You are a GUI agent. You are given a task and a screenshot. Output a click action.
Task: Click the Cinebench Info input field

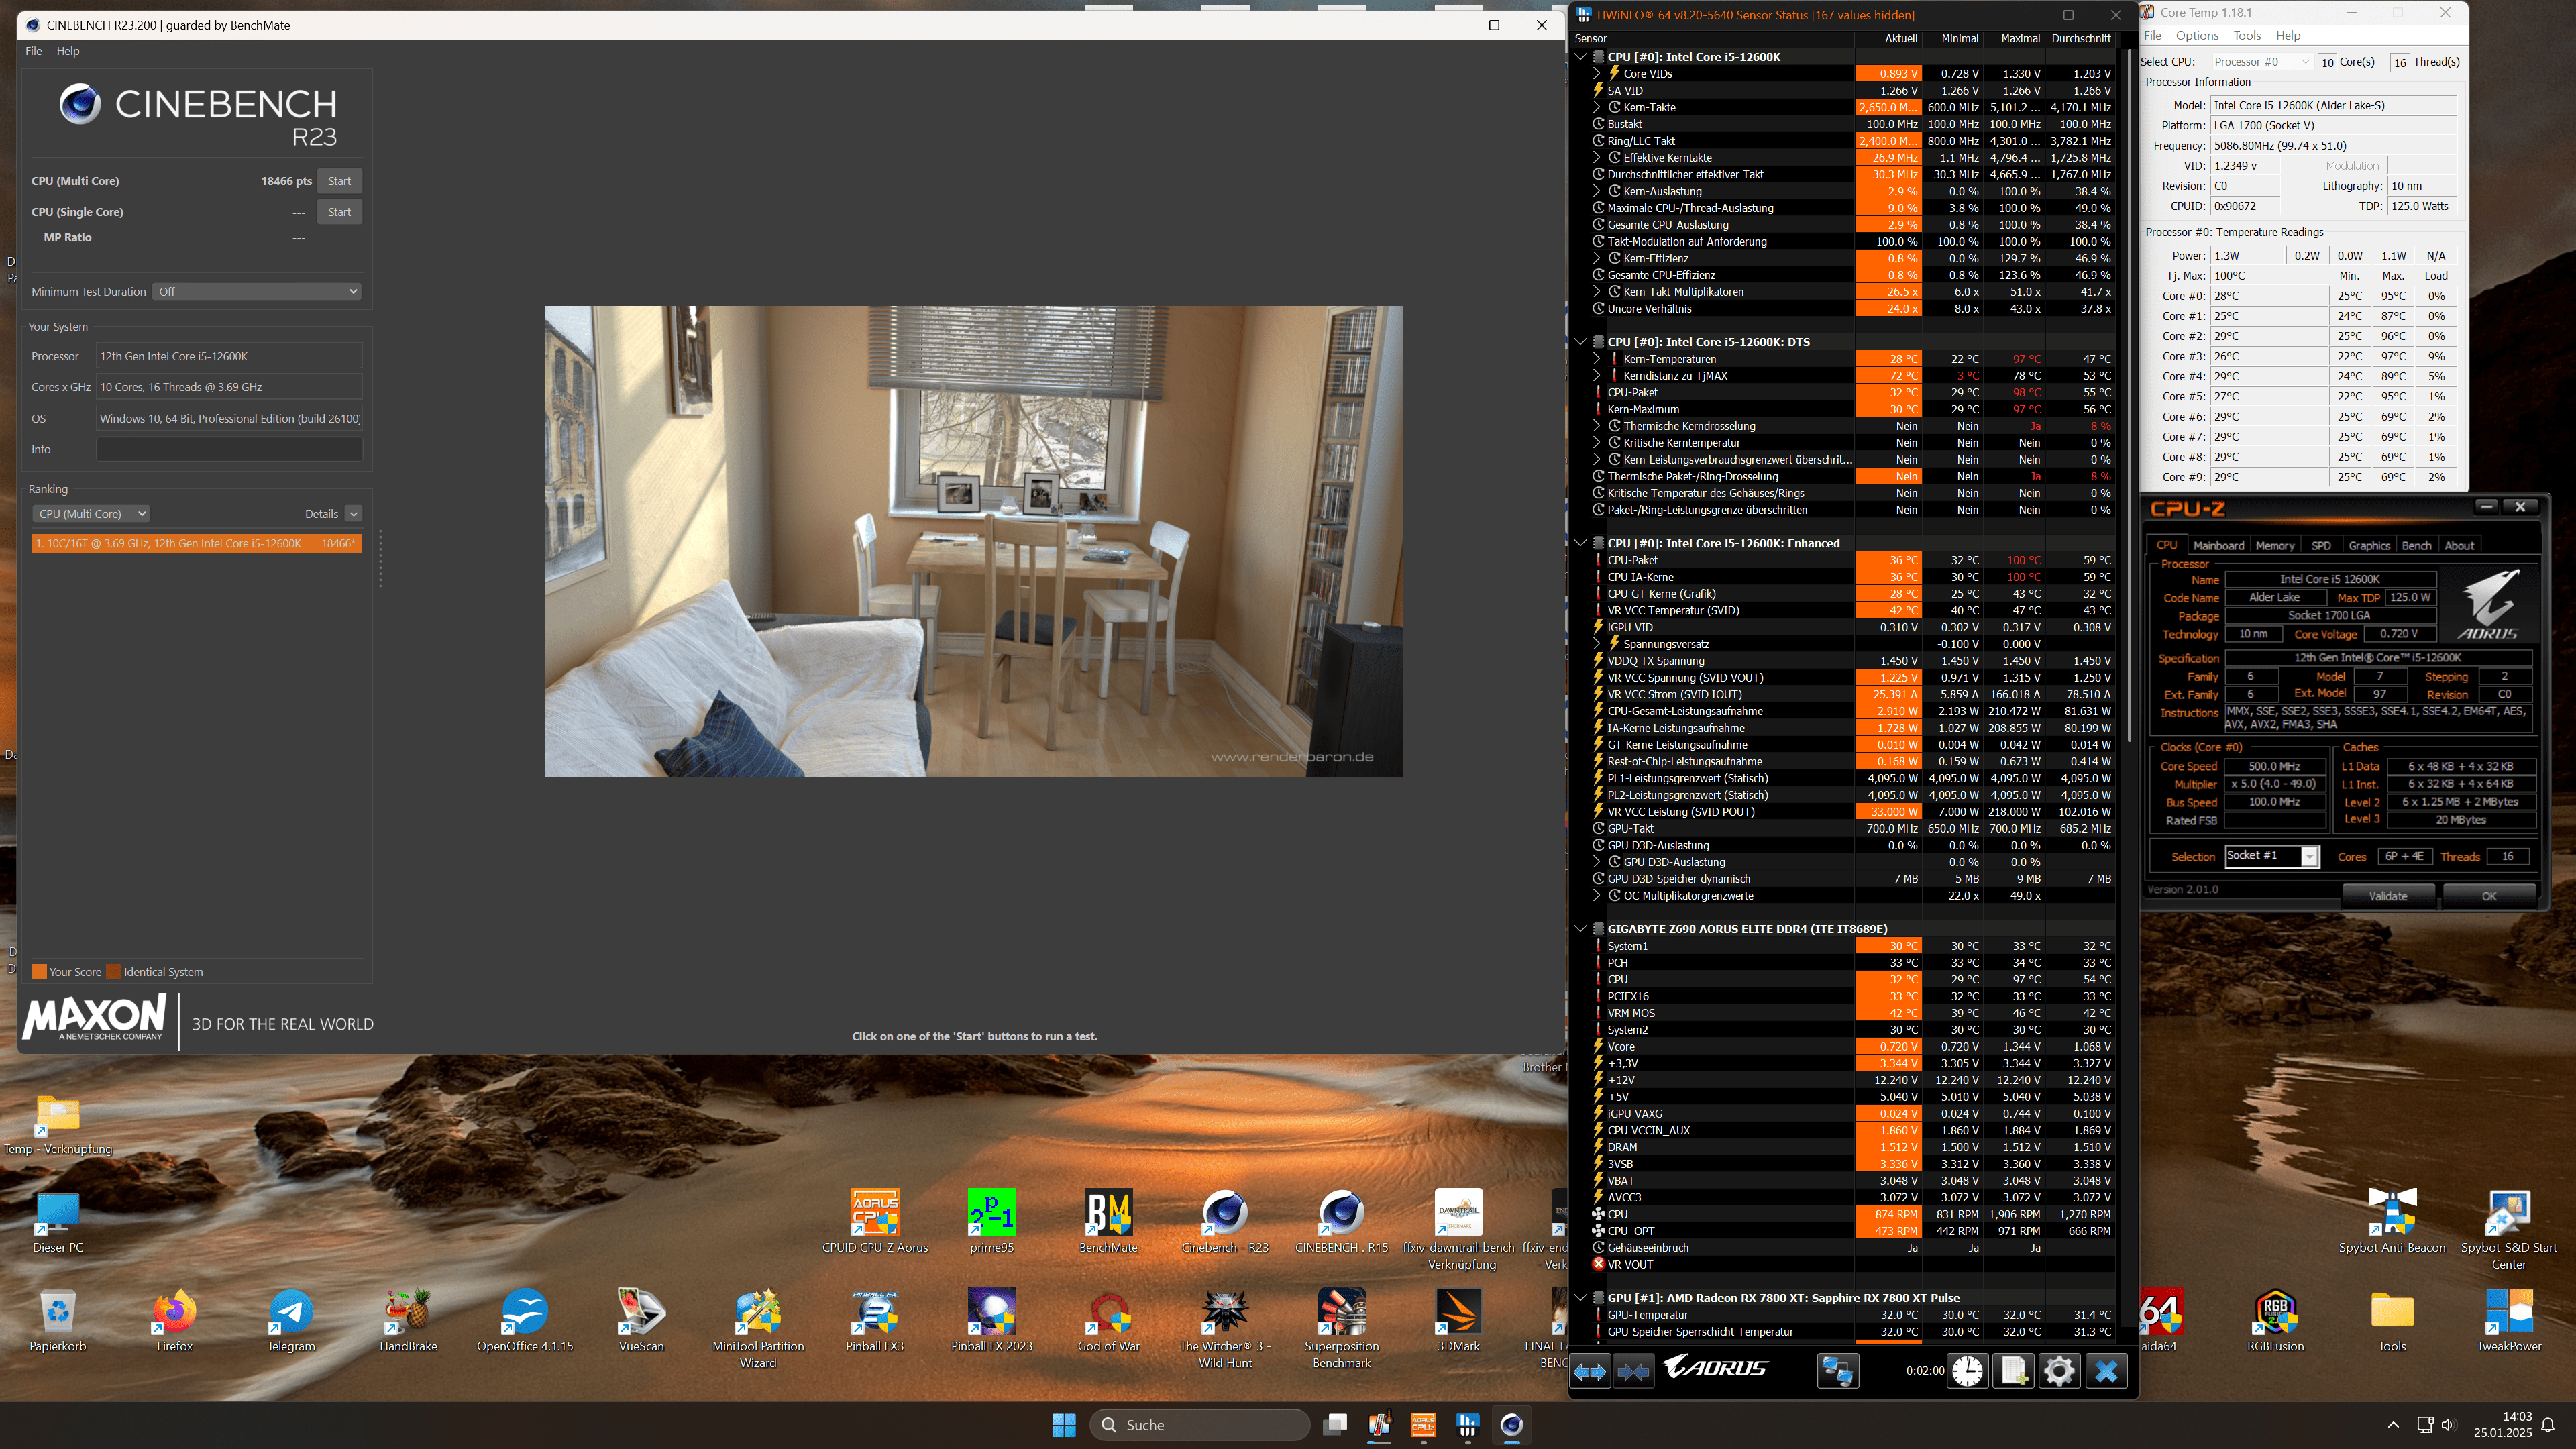[x=229, y=450]
